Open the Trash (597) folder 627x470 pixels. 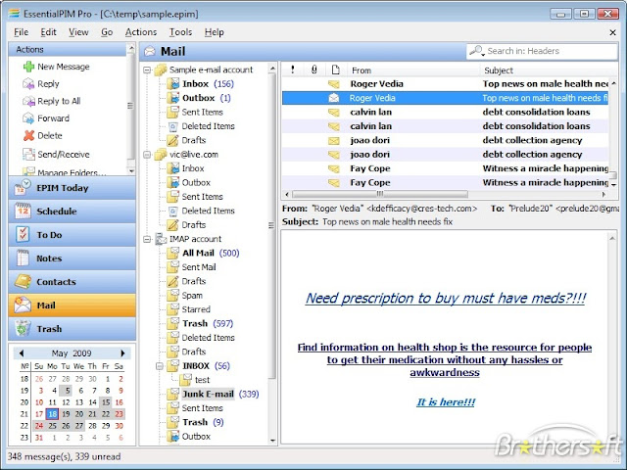[x=208, y=323]
